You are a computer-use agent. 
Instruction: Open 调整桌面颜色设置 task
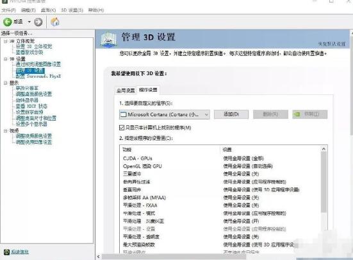pyautogui.click(x=34, y=94)
